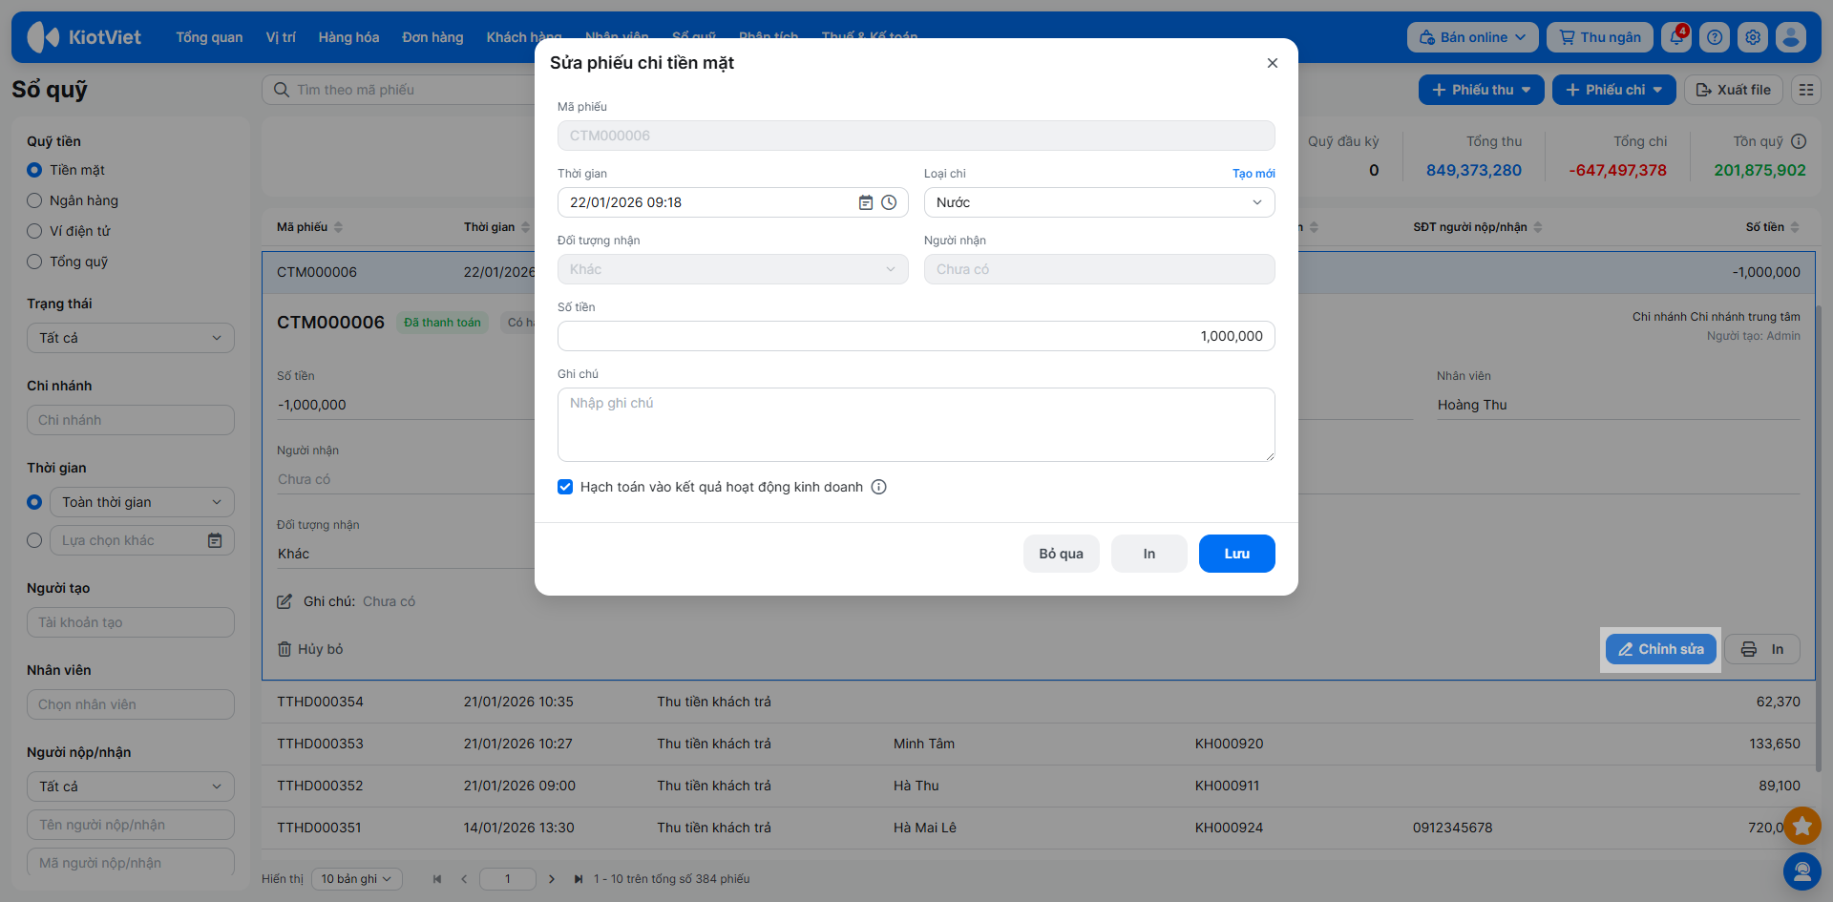1833x902 pixels.
Task: Expand the Loại chi dropdown showing Nước
Action: [1099, 202]
